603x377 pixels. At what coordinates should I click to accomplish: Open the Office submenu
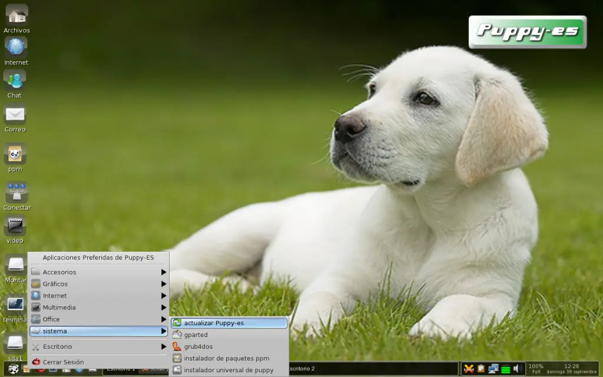pyautogui.click(x=99, y=319)
